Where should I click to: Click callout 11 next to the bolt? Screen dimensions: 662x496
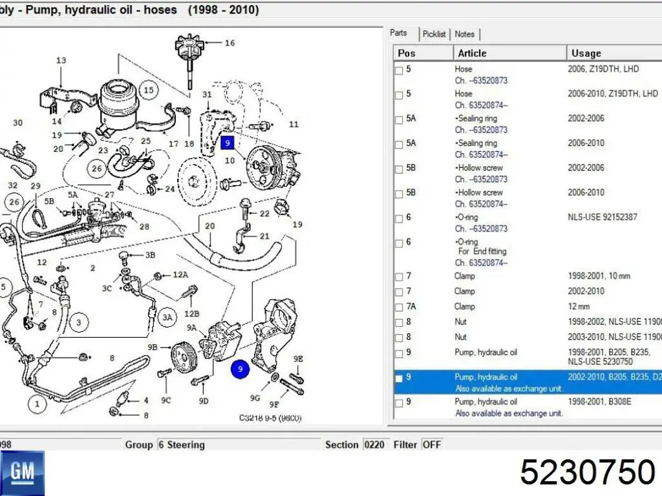point(294,125)
